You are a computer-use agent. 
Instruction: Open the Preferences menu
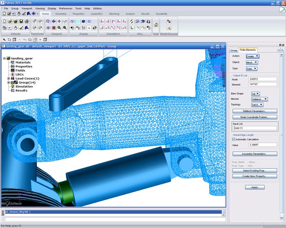pyautogui.click(x=66, y=8)
